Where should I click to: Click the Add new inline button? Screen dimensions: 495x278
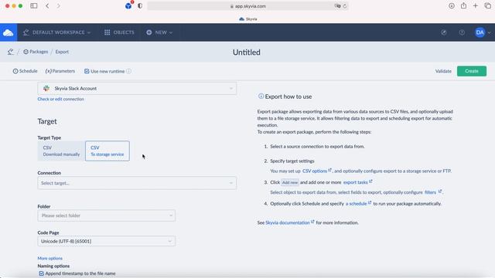(290, 182)
